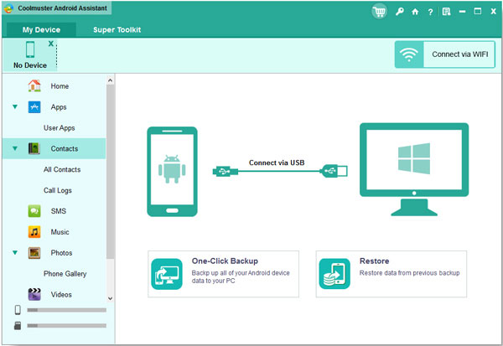Image resolution: width=503 pixels, height=346 pixels.
Task: Open the home page icon in title bar
Action: (415, 12)
